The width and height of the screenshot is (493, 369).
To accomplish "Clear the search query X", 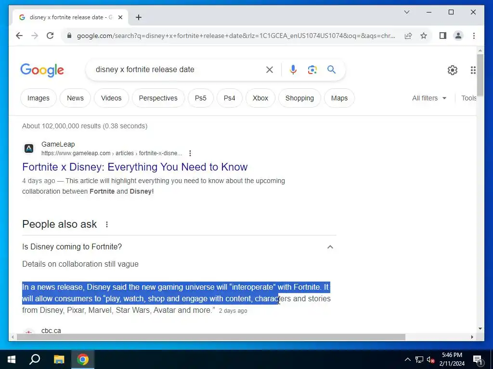I will click(x=270, y=69).
